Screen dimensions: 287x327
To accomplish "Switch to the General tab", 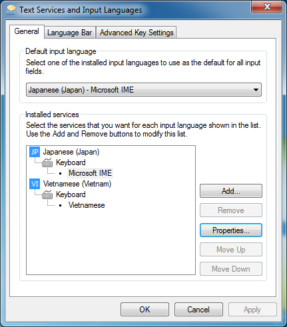I will click(x=27, y=31).
